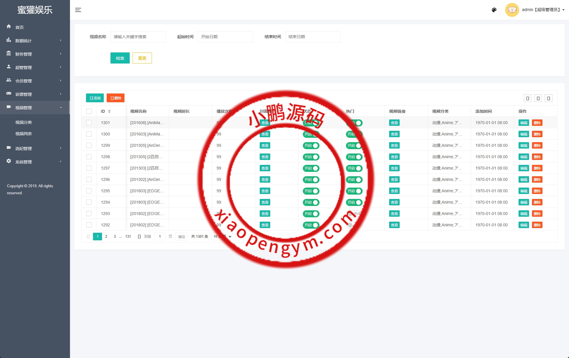Open 视频分类 submenu item
Screen dimensions: 569x358
pyautogui.click(x=24, y=122)
